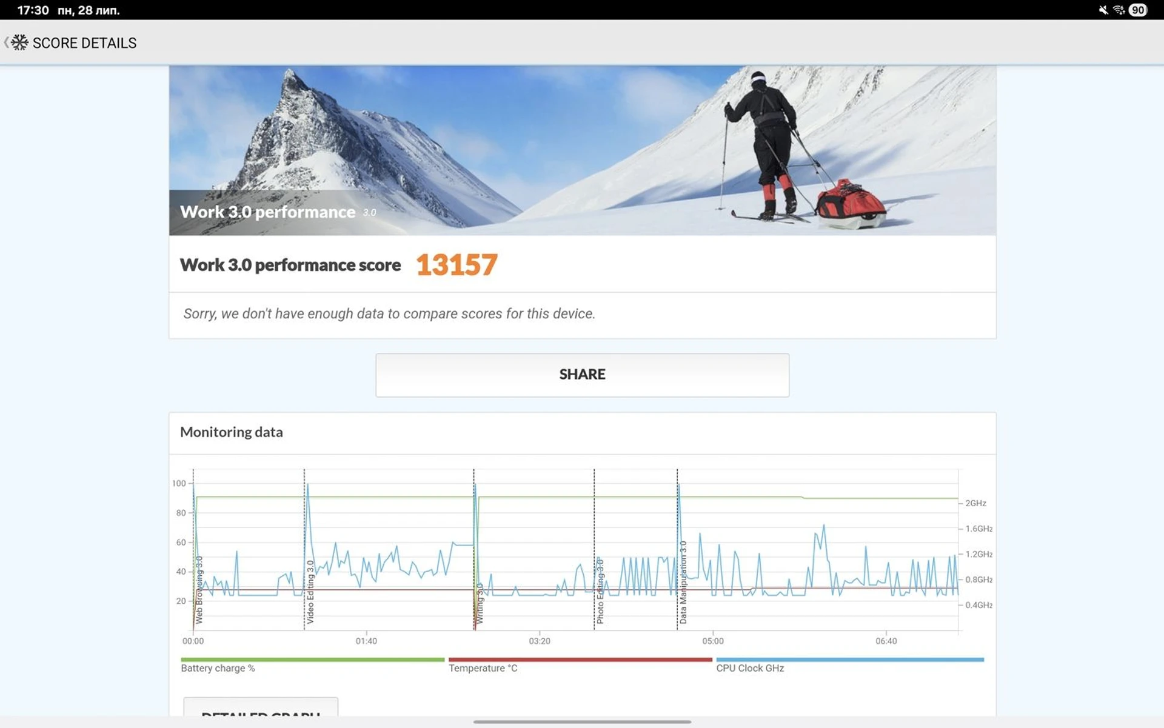The width and height of the screenshot is (1164, 728).
Task: Open the DETAILED GRAPH button
Action: (261, 708)
